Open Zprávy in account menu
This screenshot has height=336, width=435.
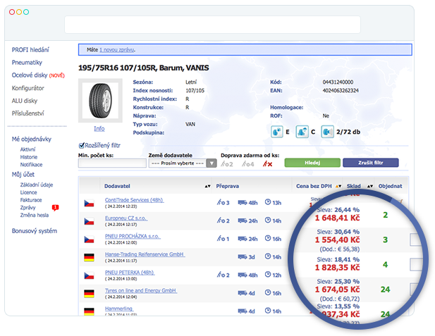coord(27,208)
